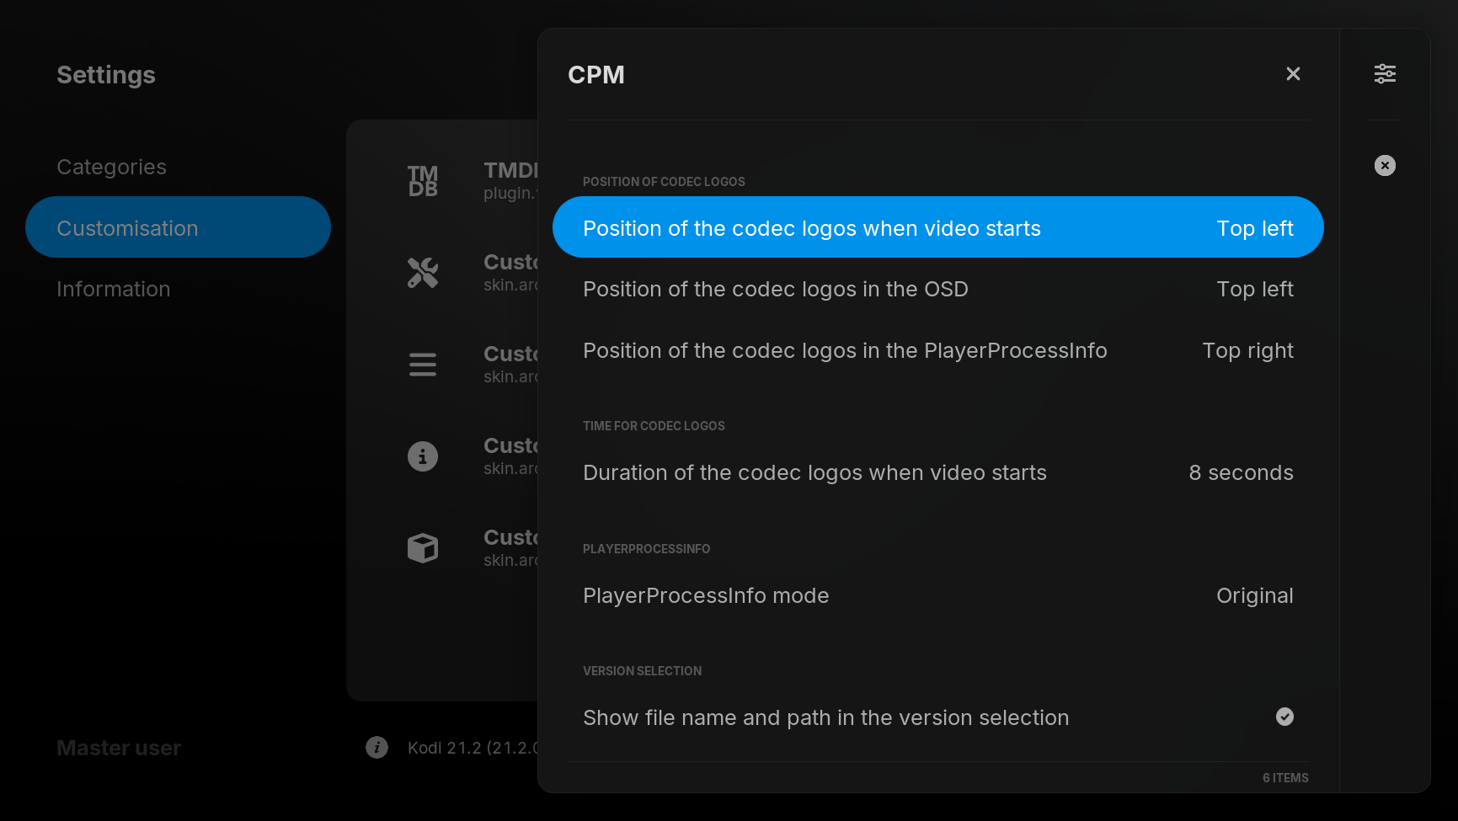Close the CPM dialog with the X
The image size is (1458, 821).
click(x=1293, y=74)
